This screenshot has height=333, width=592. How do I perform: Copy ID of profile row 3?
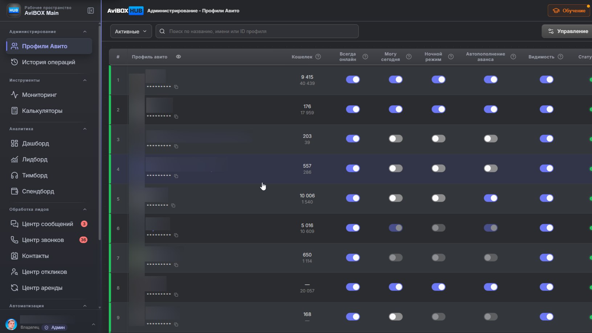pos(176,147)
